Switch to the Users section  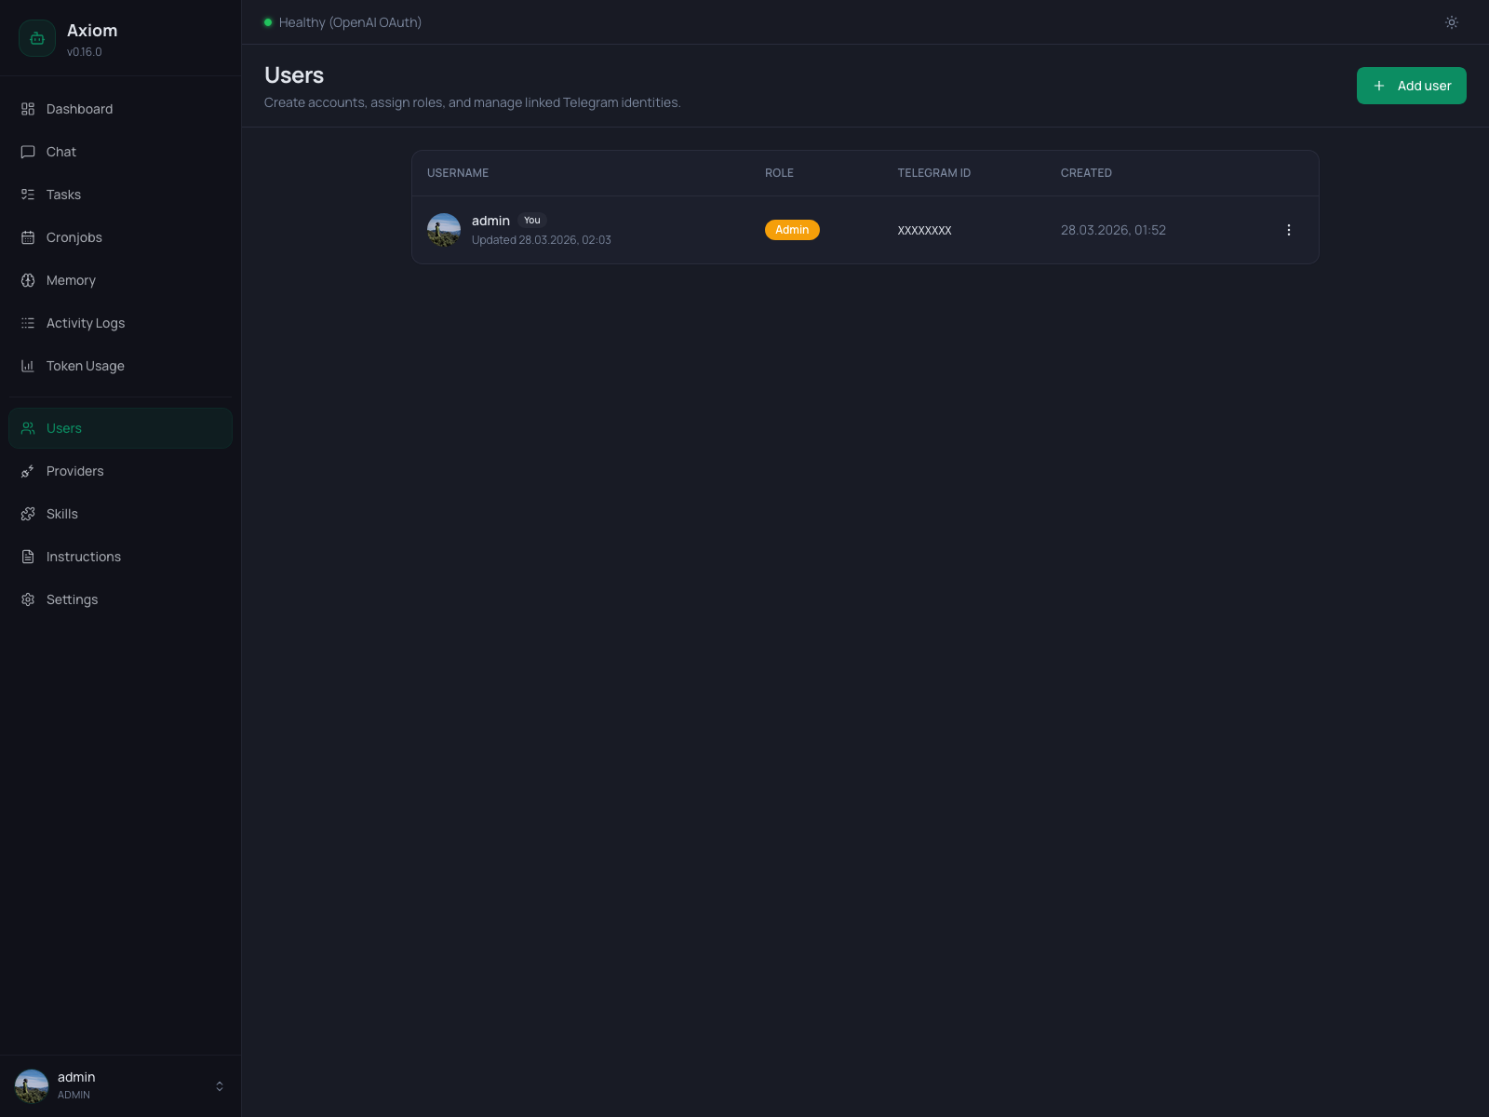click(x=63, y=428)
